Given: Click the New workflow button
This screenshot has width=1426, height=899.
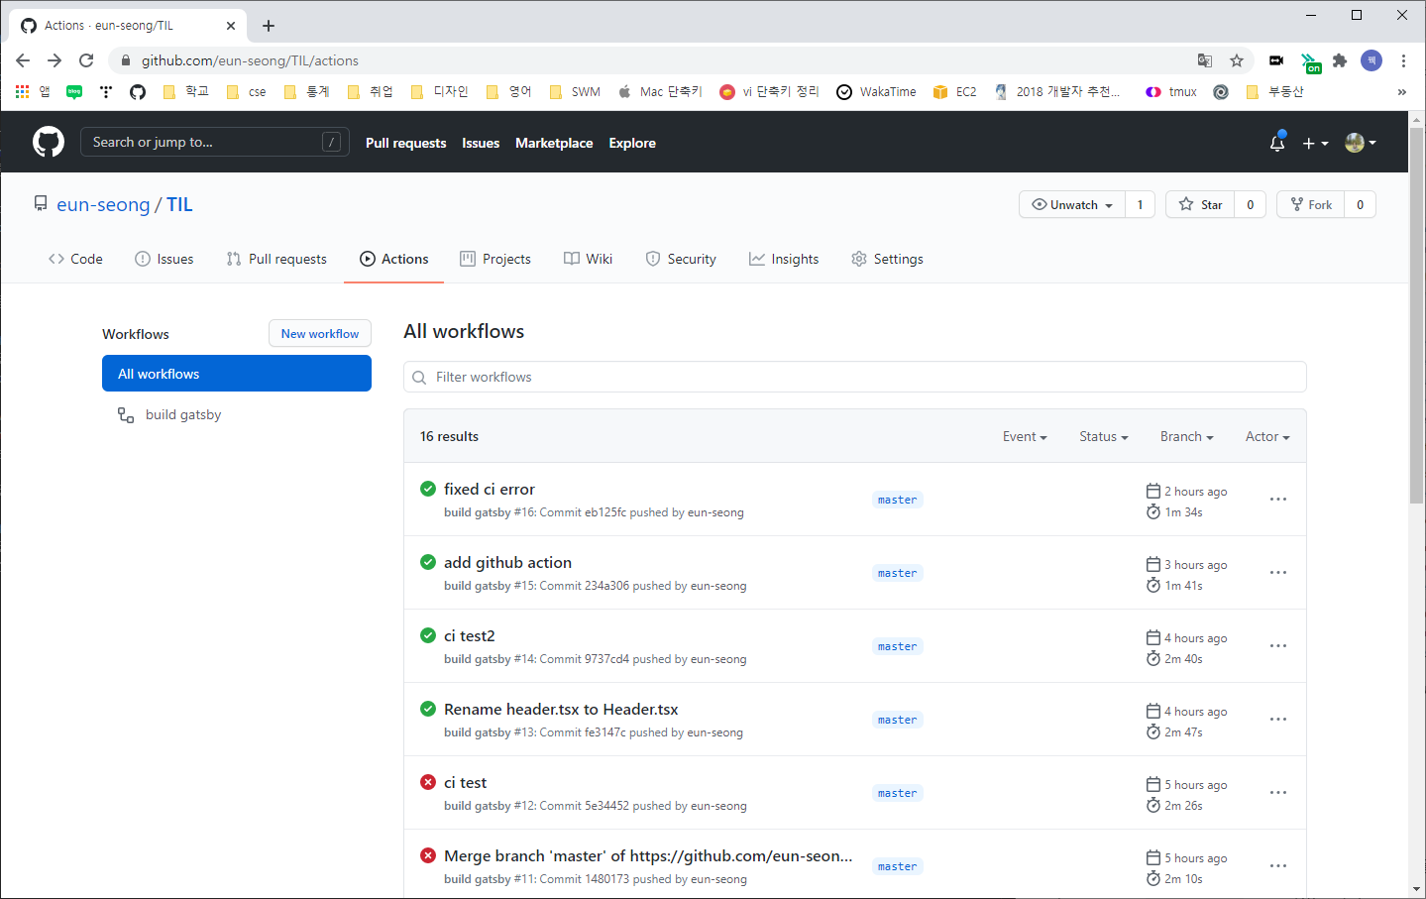Looking at the screenshot, I should point(320,333).
